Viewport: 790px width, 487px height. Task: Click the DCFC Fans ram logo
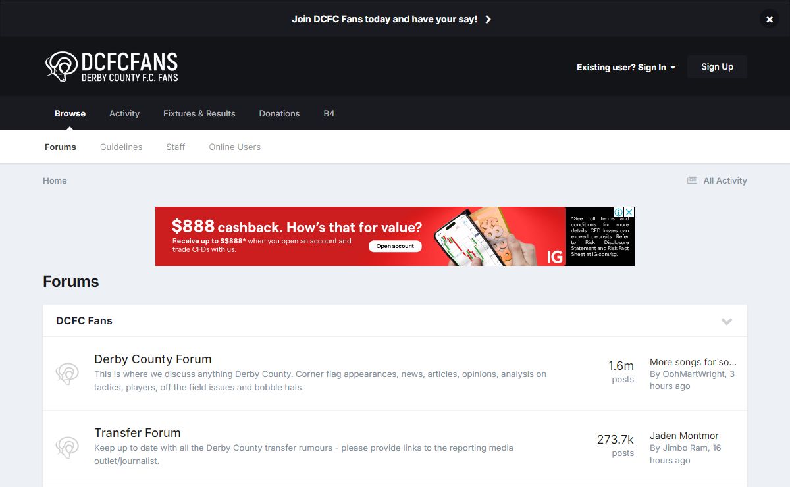click(x=112, y=66)
